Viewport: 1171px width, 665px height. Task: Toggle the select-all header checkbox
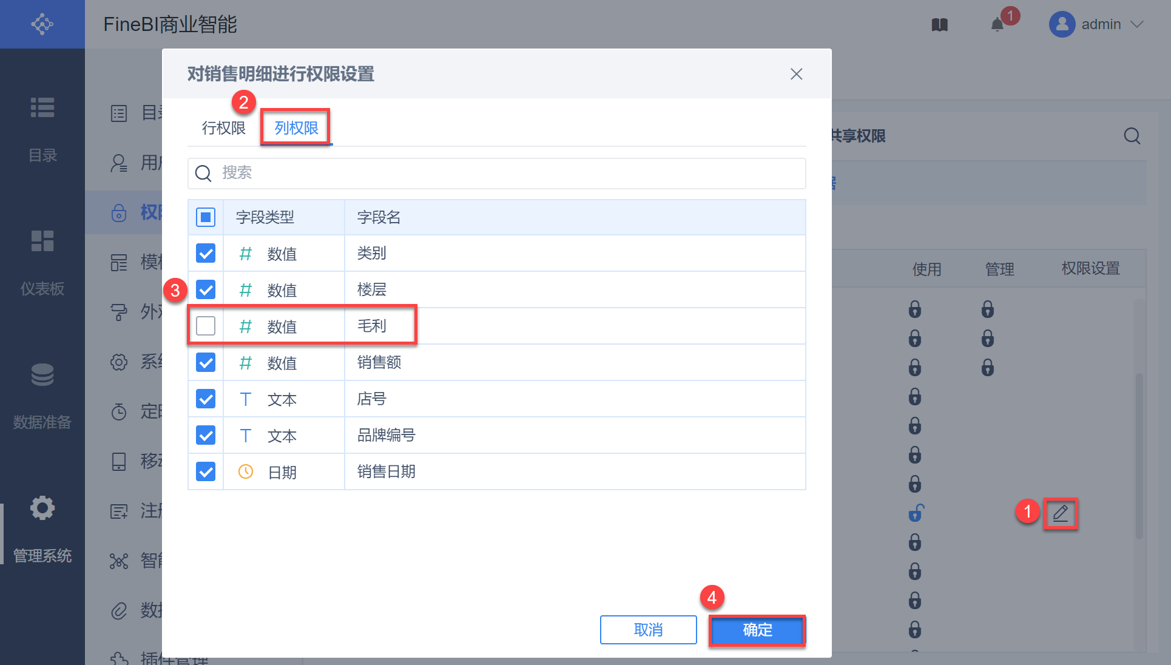pyautogui.click(x=206, y=217)
